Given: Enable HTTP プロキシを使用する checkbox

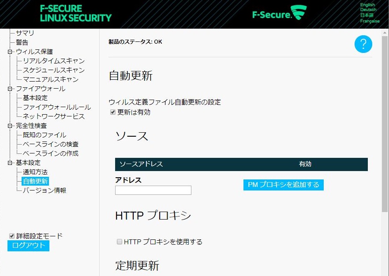Looking at the screenshot, I should [x=120, y=242].
